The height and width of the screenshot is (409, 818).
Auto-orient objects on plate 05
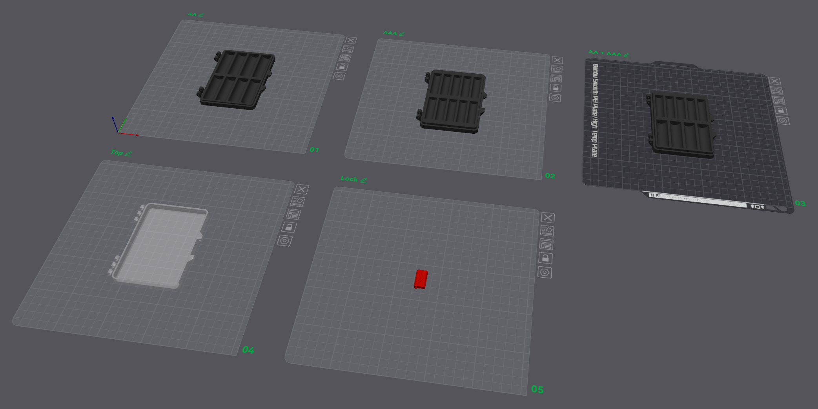[547, 231]
